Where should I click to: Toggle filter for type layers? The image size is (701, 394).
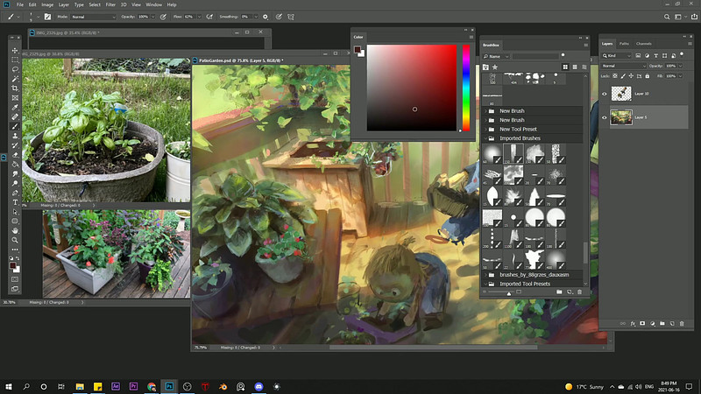(x=655, y=55)
